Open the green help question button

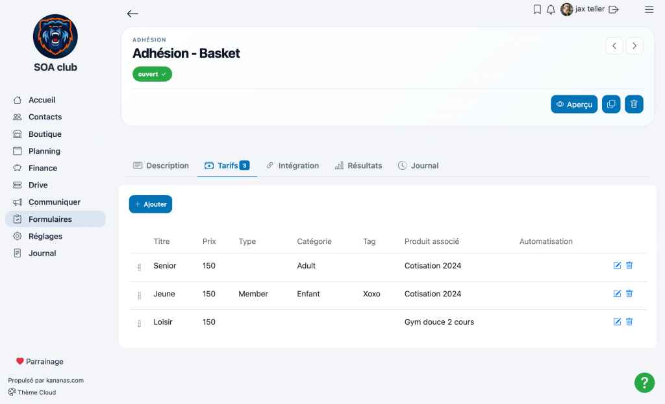(644, 383)
